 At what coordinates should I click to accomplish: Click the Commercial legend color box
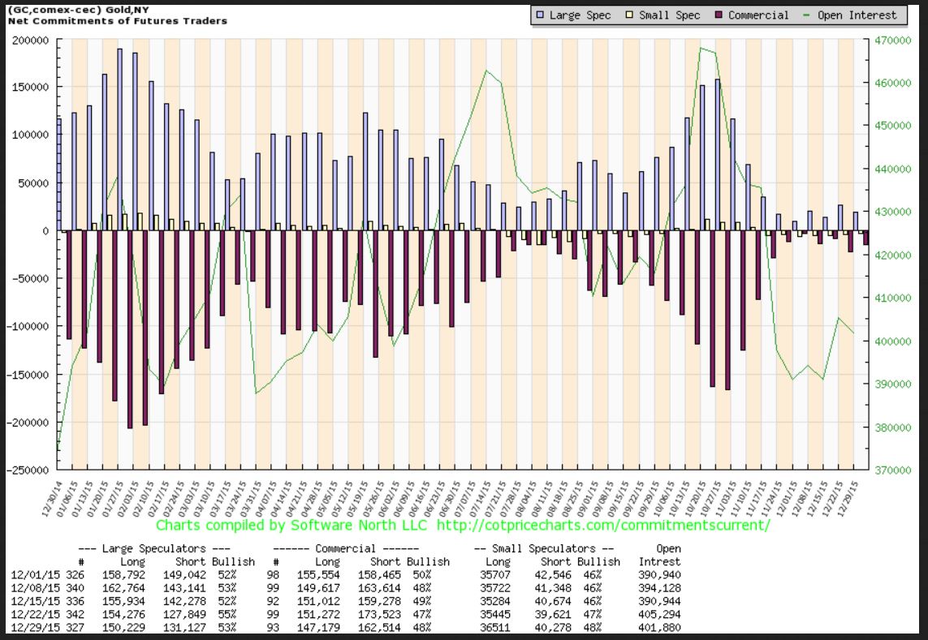[x=719, y=15]
